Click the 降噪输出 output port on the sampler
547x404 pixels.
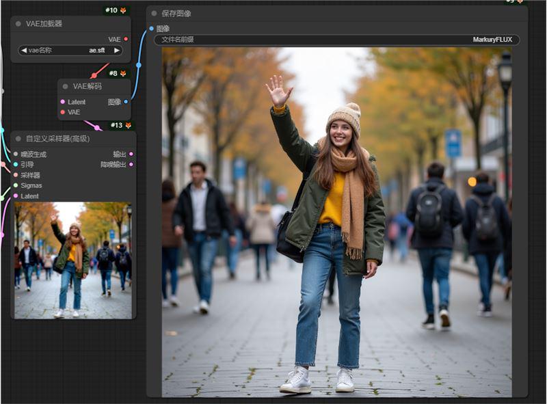pyautogui.click(x=131, y=164)
